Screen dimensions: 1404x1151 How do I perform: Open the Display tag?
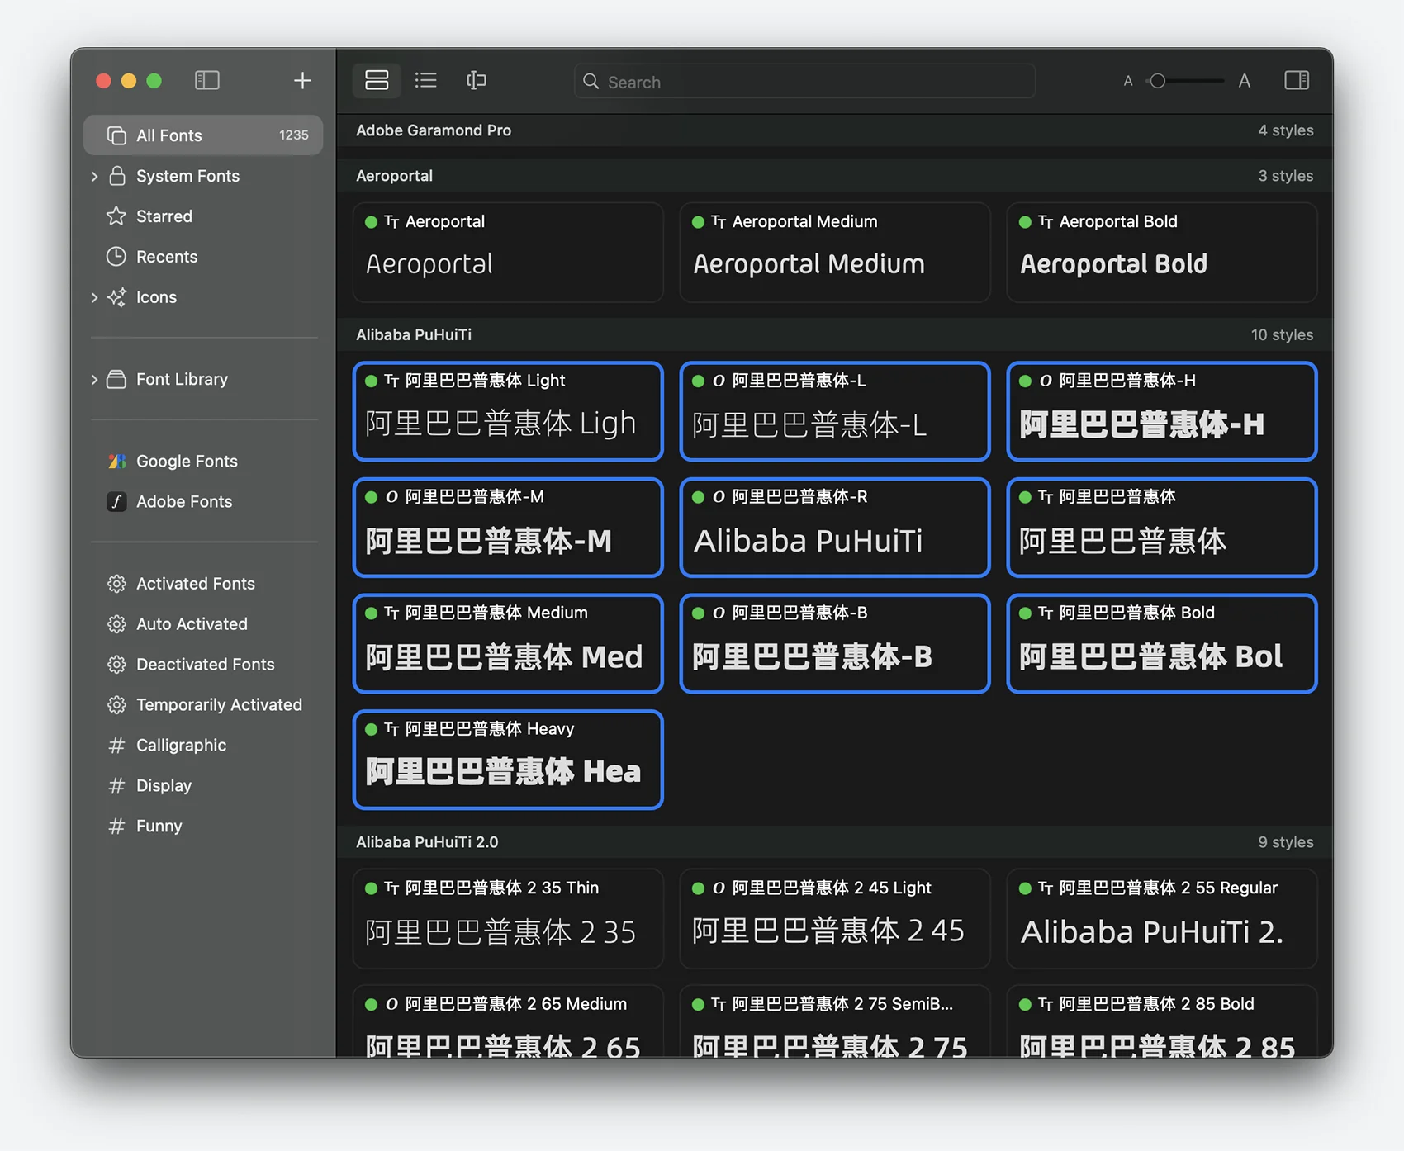[x=203, y=786]
